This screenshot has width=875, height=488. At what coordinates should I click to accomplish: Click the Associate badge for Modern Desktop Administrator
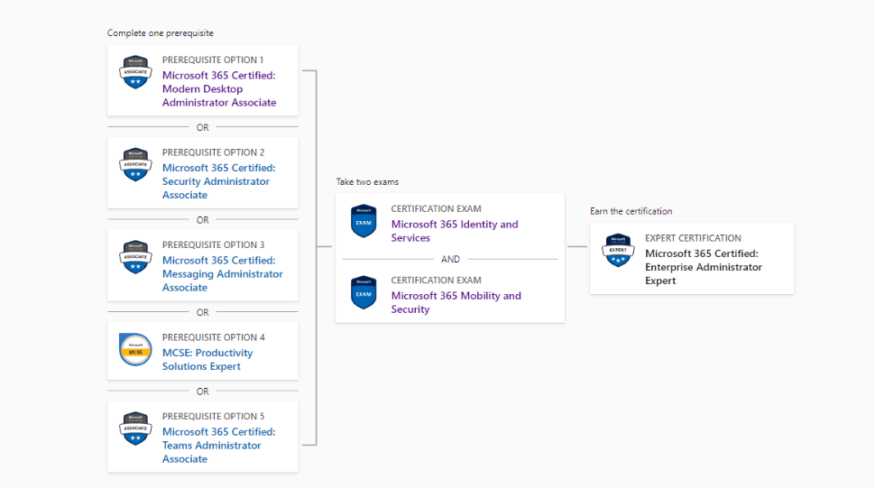point(135,72)
